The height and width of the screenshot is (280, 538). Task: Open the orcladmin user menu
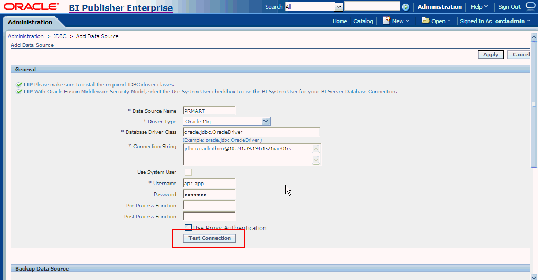click(x=513, y=21)
